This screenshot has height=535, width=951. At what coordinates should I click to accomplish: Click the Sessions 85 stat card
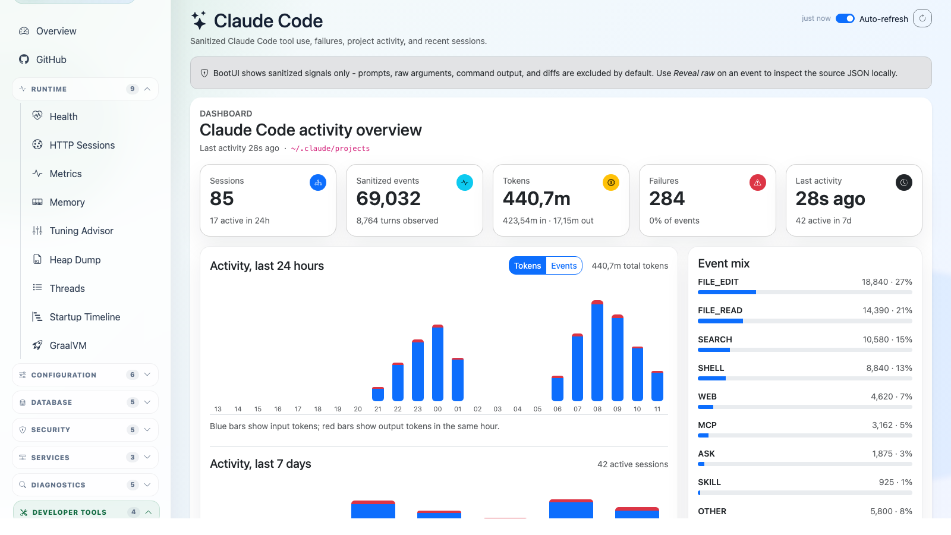(x=268, y=200)
